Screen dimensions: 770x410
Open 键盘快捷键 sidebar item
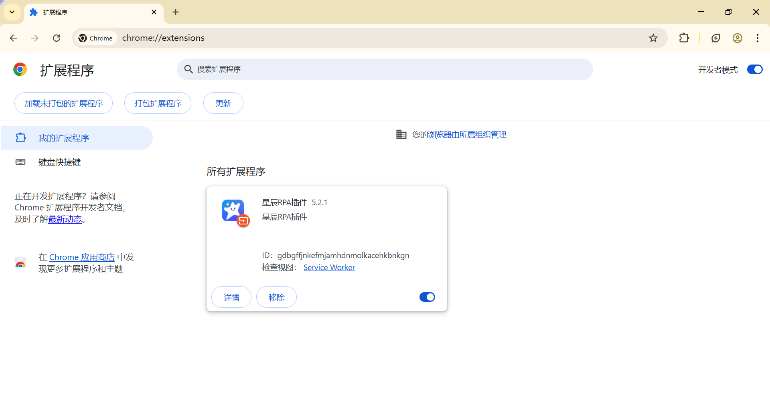[x=59, y=162]
